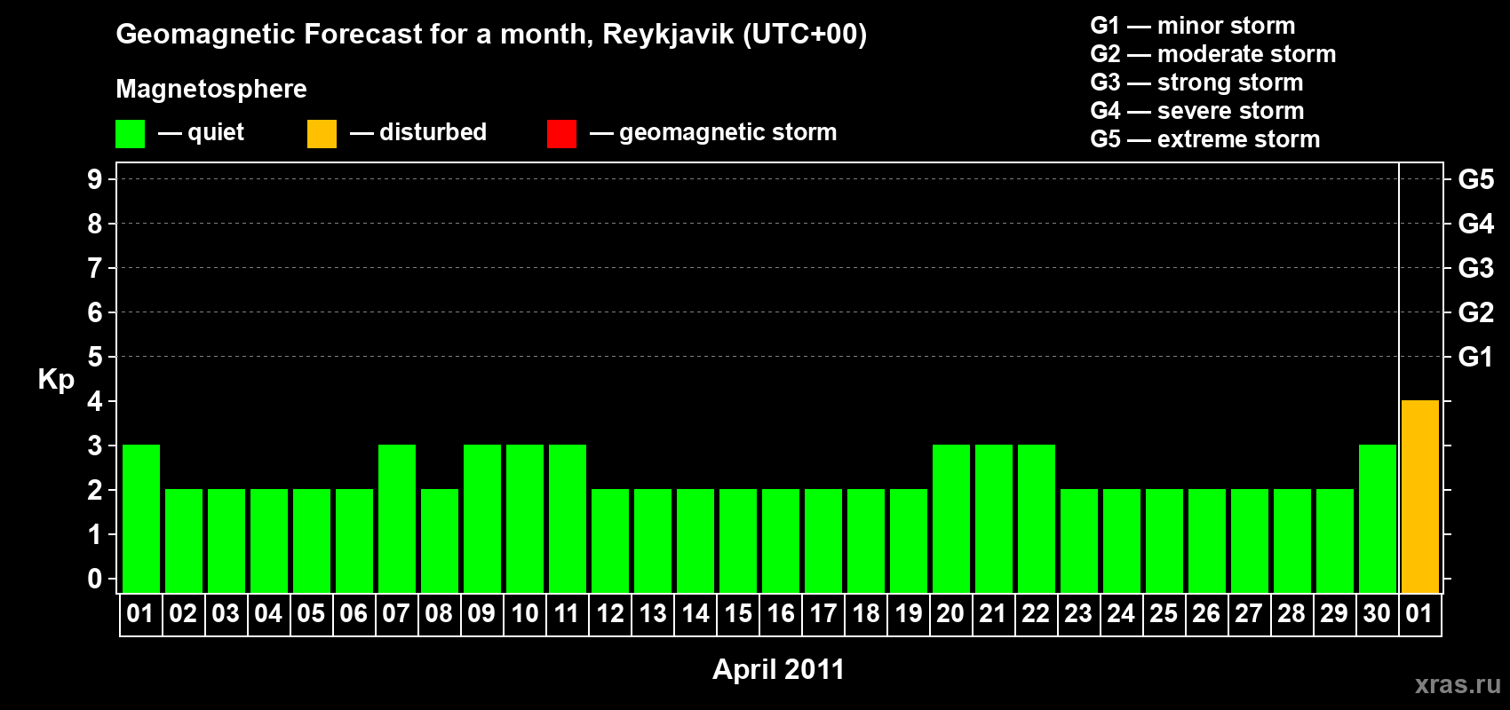Click the Kp axis value 7
The width and height of the screenshot is (1510, 710).
[95, 268]
